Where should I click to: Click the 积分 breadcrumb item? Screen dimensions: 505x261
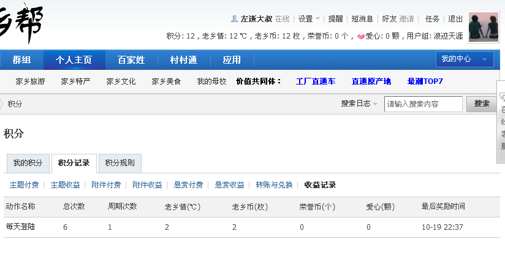[15, 104]
